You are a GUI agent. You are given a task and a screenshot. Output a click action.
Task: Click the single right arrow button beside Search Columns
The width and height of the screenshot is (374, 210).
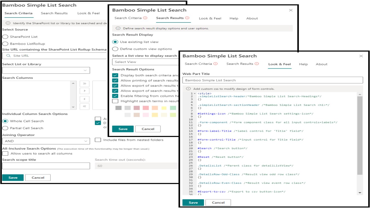(84, 91)
